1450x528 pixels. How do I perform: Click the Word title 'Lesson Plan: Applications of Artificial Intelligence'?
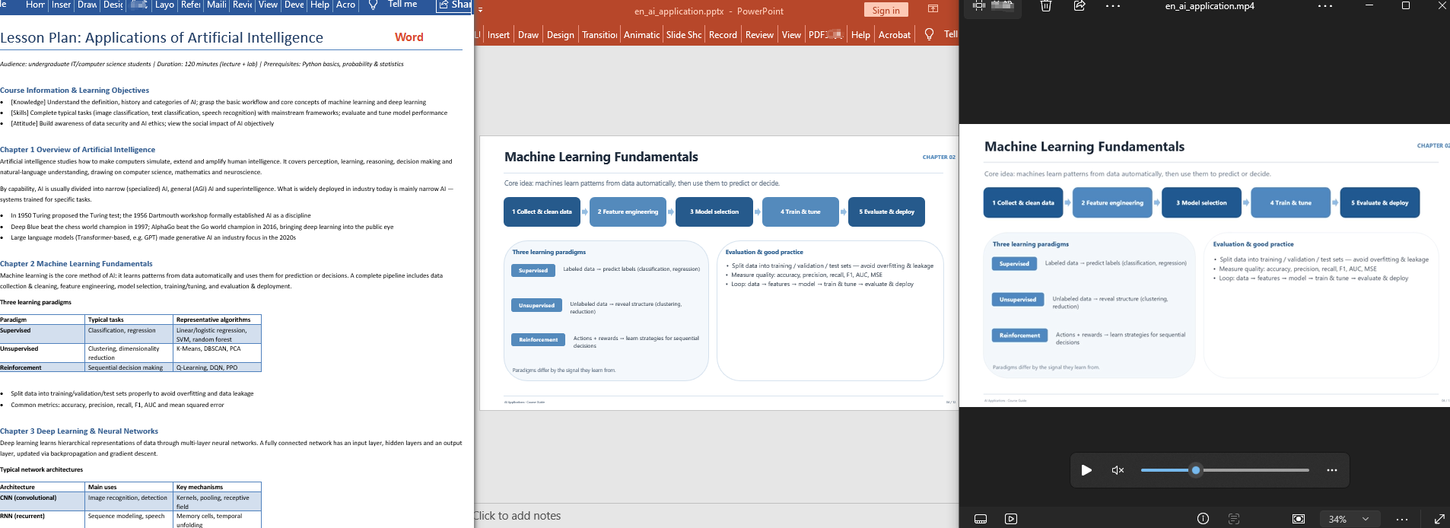coord(161,37)
